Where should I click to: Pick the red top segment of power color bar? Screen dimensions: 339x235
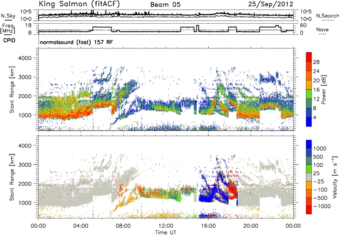[x=309, y=57]
